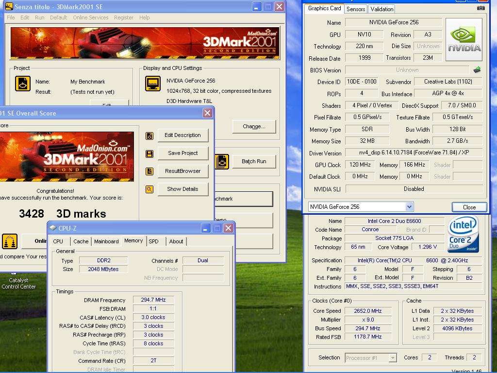Screen dimensions: 497x373
Task: Click the ResultBrowser icon
Action: pos(149,171)
